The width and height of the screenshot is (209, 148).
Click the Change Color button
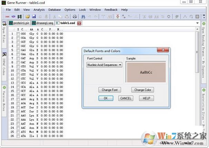pos(143,90)
